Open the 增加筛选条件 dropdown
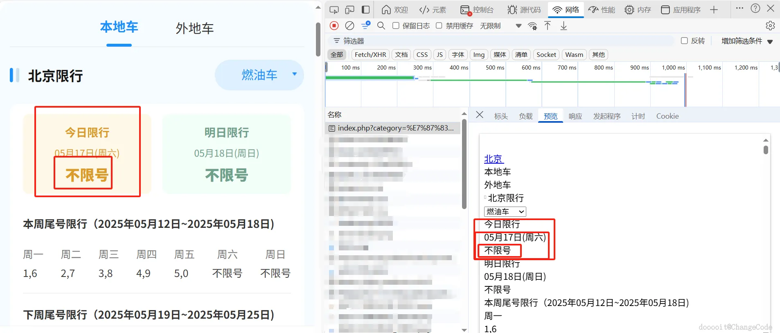This screenshot has width=780, height=333. pyautogui.click(x=747, y=41)
